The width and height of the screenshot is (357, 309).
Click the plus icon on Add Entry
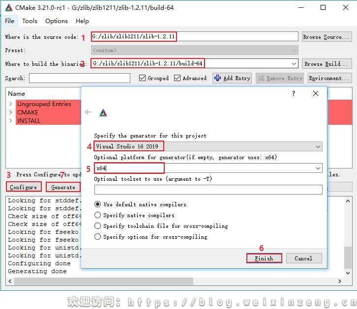click(217, 78)
